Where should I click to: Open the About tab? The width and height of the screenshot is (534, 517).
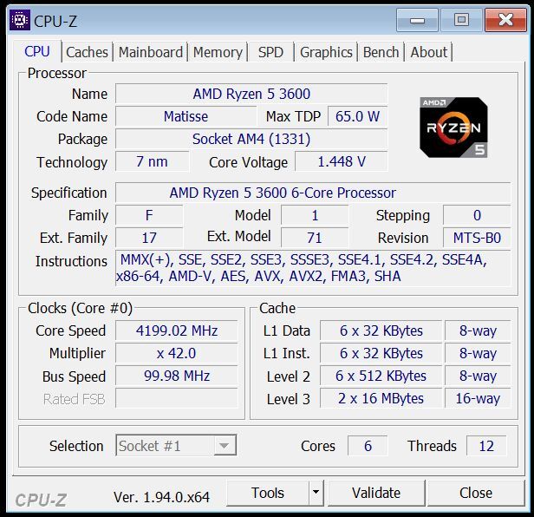(x=429, y=52)
